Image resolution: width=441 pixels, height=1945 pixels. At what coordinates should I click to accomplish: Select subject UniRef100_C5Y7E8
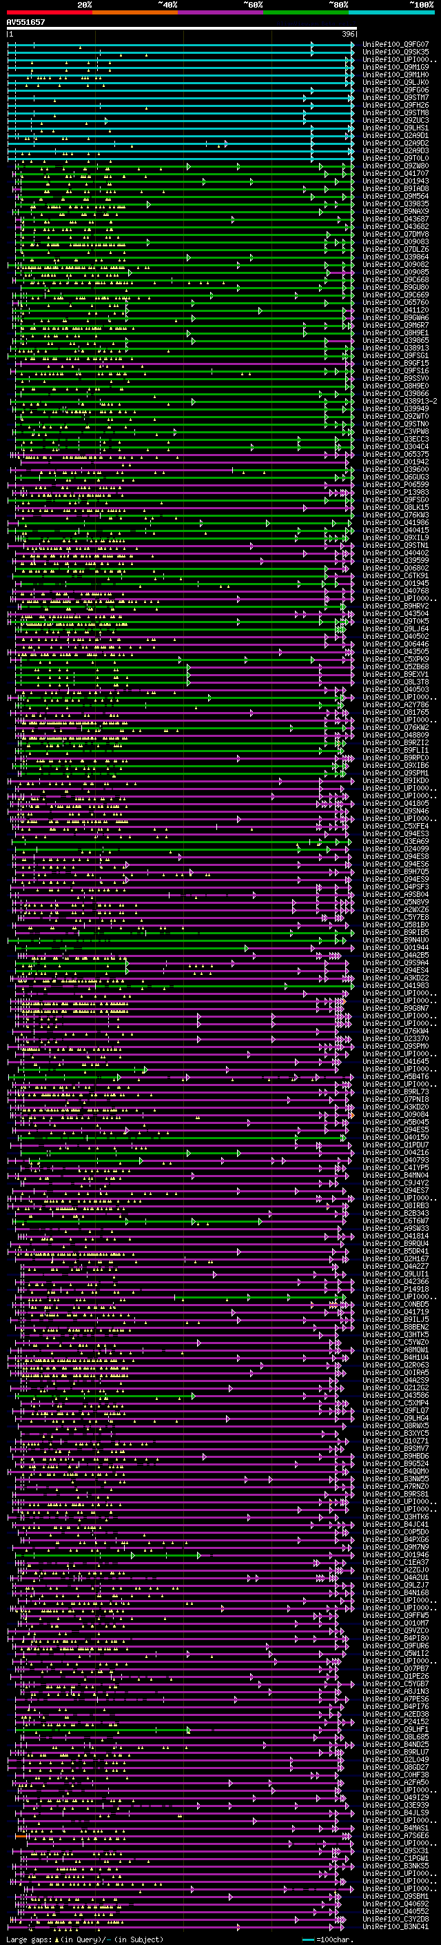pyautogui.click(x=395, y=917)
